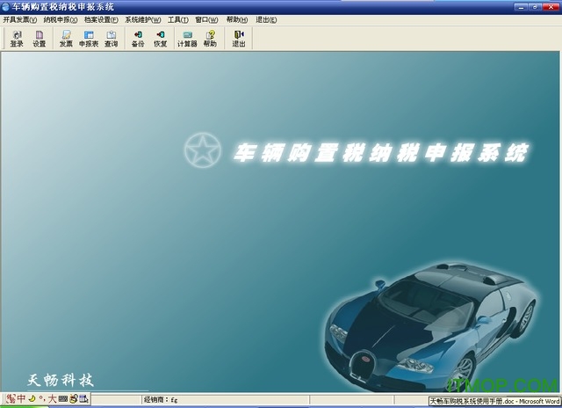Minimize the 车辆购置税纳税申报系统 window
The height and width of the screenshot is (408, 562).
coord(521,6)
